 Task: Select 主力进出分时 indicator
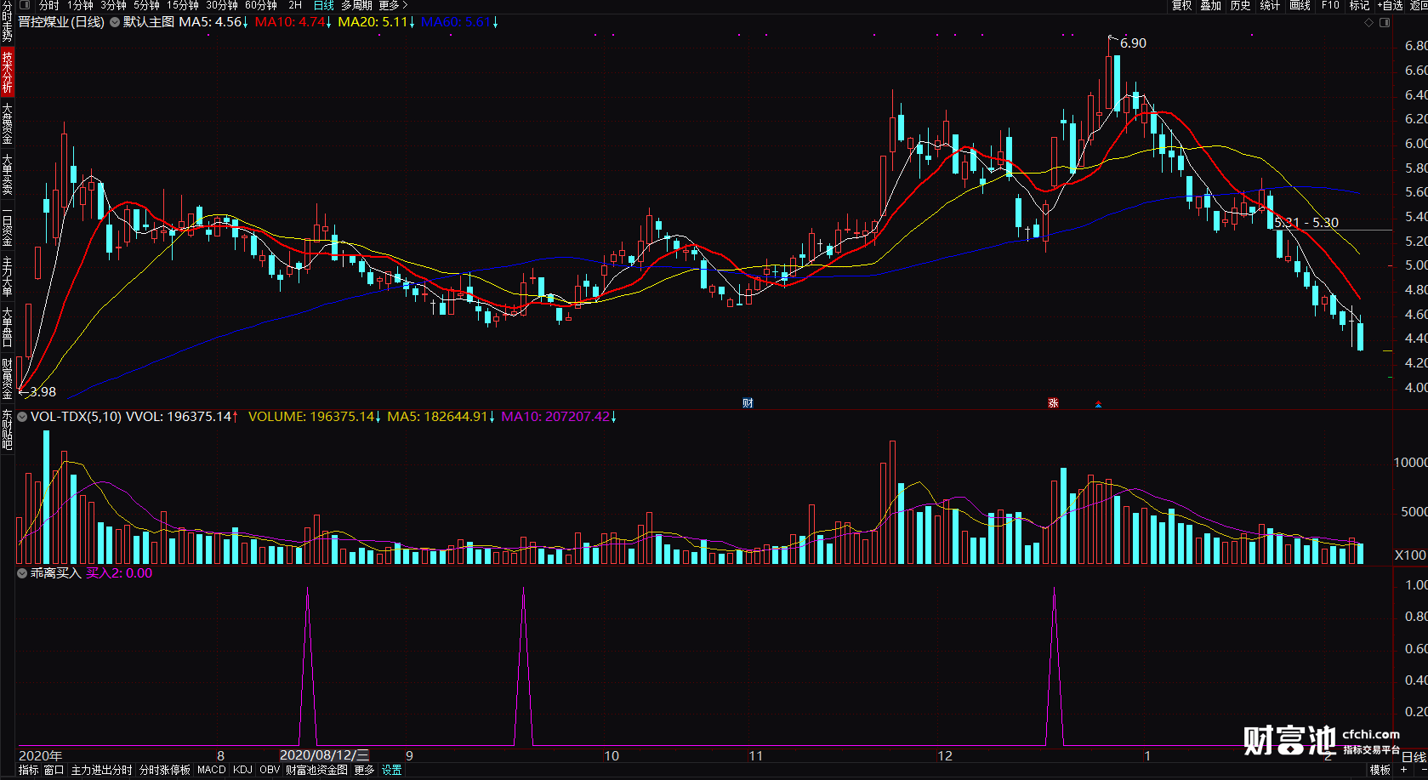pyautogui.click(x=101, y=770)
